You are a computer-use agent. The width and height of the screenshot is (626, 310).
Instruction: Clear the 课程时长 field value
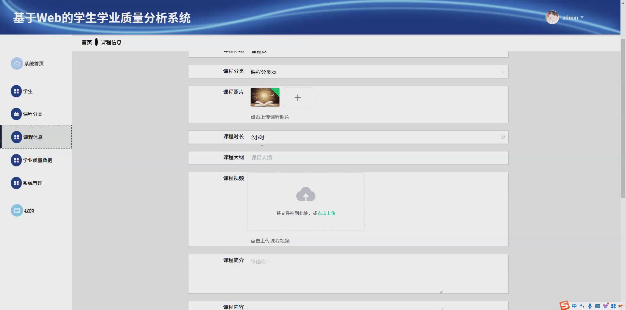502,137
